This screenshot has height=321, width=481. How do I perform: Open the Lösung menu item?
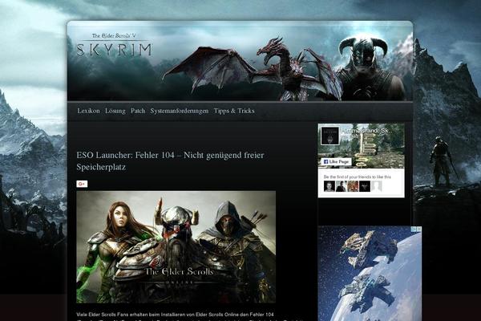click(x=115, y=111)
